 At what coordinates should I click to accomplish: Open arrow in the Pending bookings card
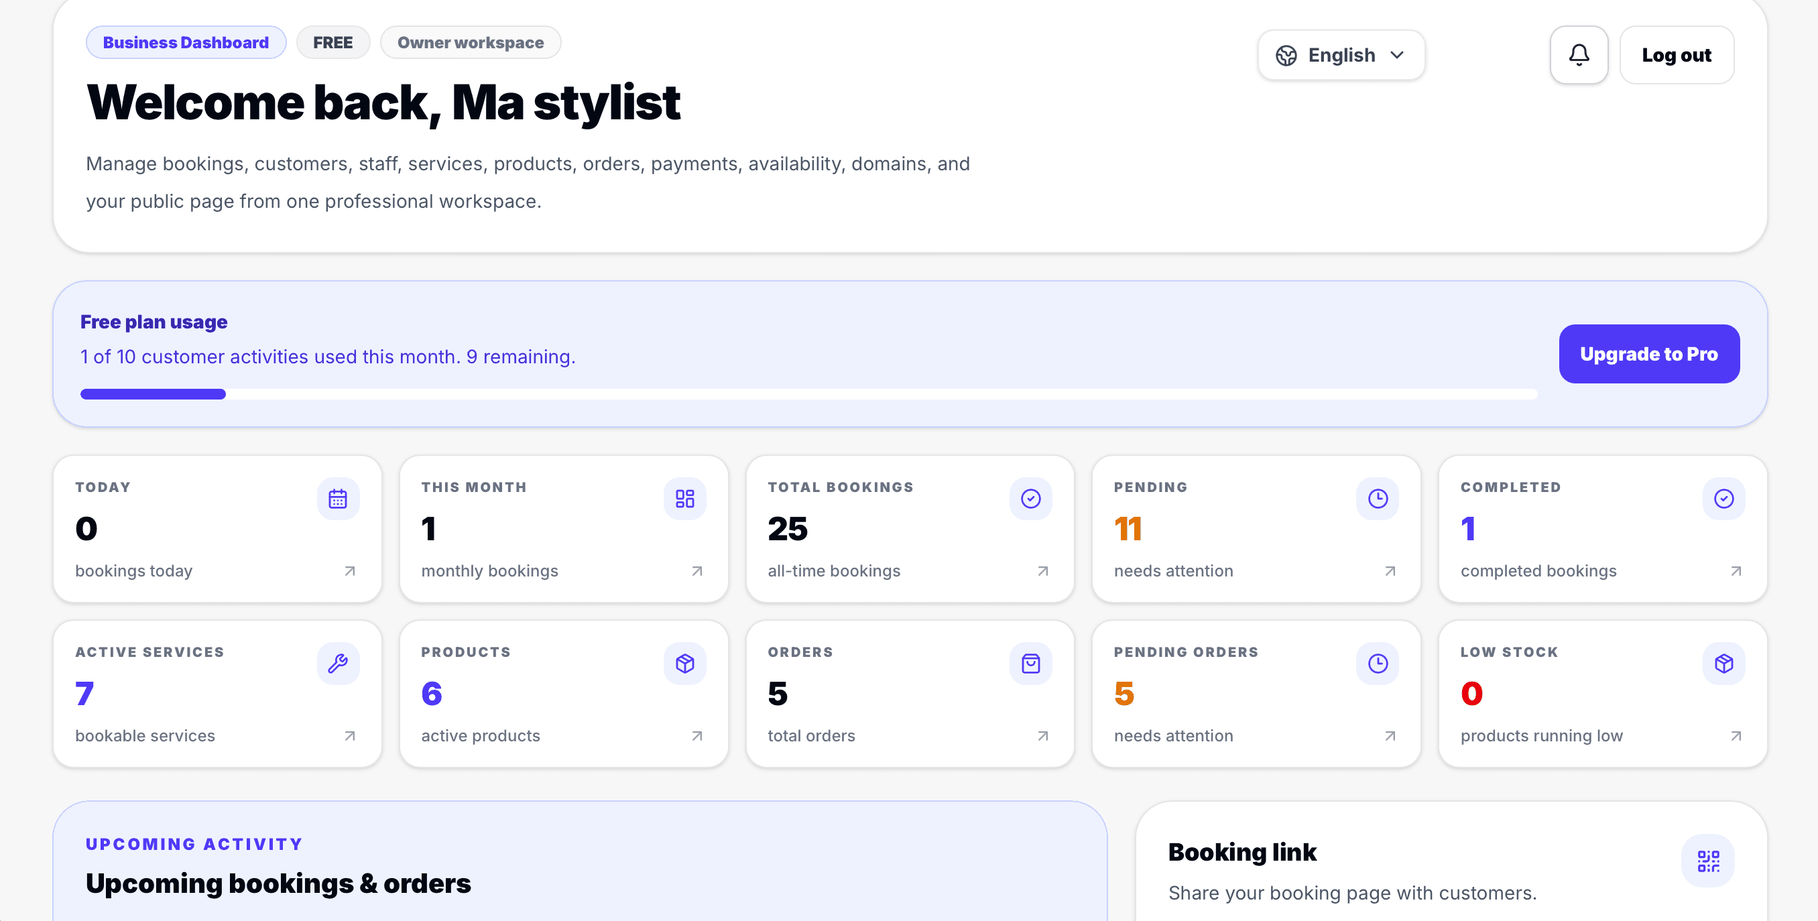[1390, 571]
